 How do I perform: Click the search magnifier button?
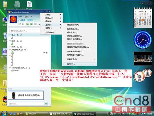click(46, 104)
